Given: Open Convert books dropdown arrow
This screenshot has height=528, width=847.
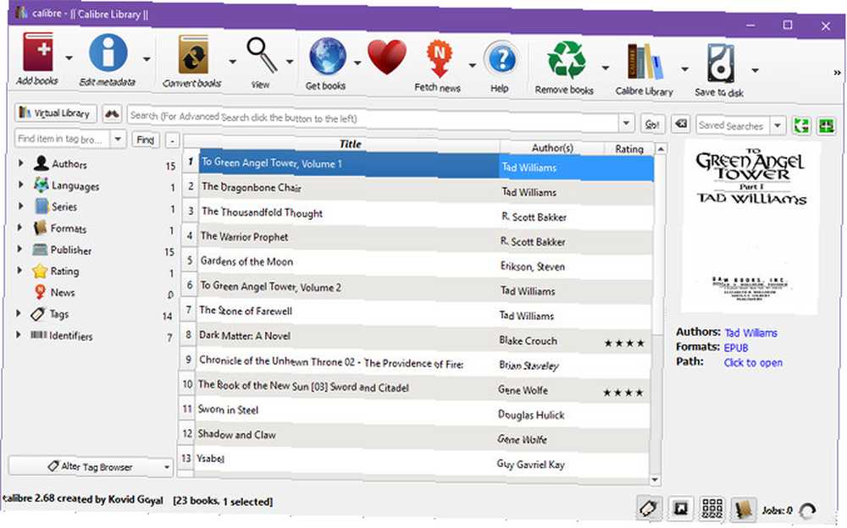Looking at the screenshot, I should (x=232, y=61).
